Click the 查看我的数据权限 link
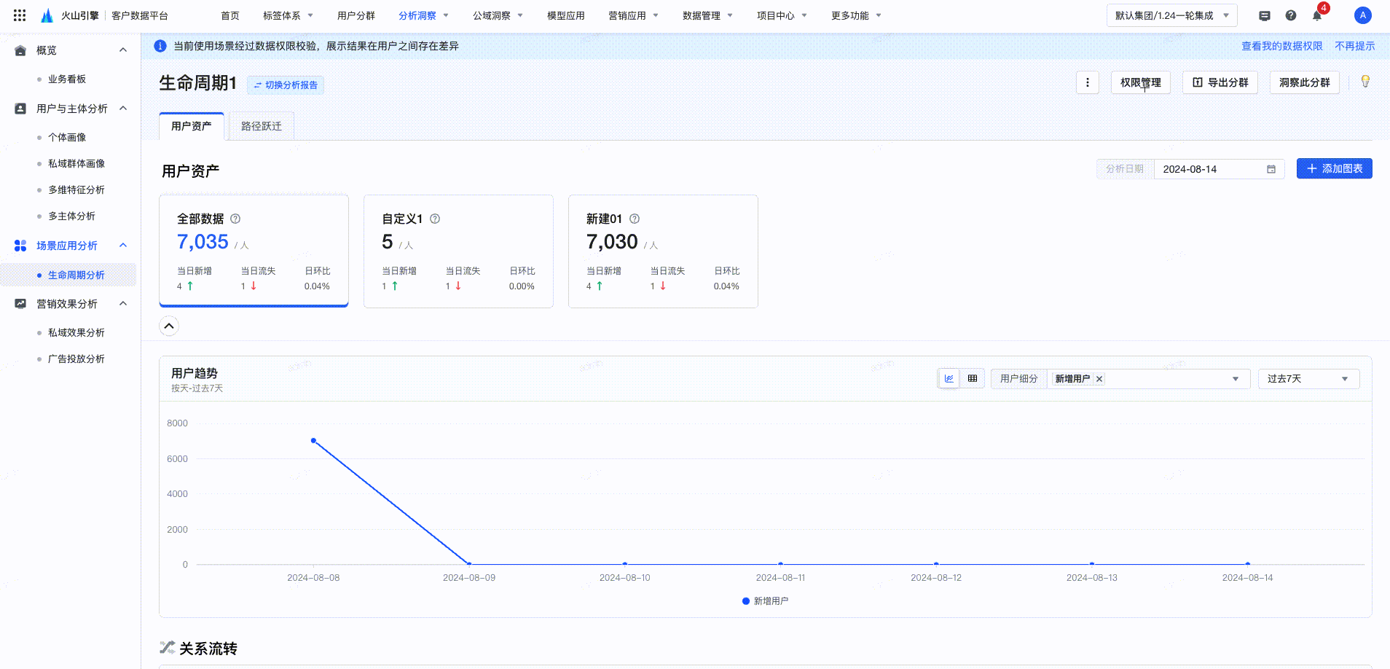Viewport: 1390px width, 669px height. pos(1281,46)
